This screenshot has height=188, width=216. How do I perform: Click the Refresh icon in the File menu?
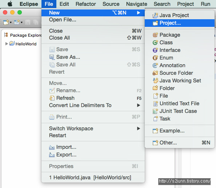click(52, 98)
